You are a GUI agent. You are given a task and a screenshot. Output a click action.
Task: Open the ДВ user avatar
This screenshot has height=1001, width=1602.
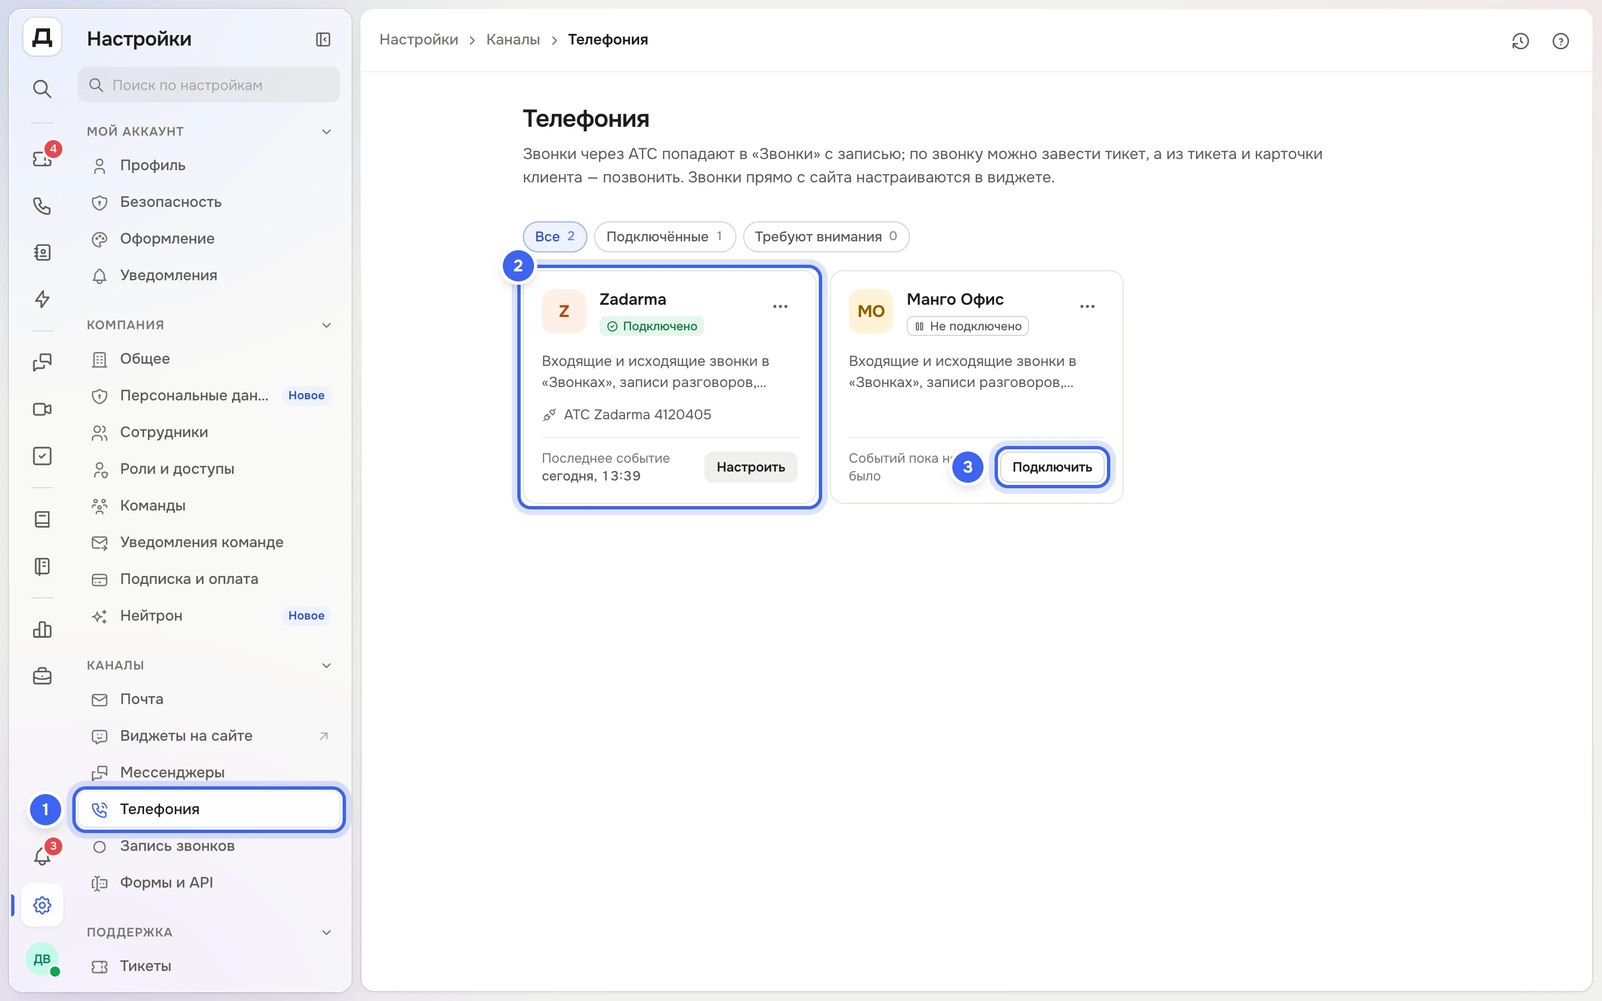tap(42, 959)
